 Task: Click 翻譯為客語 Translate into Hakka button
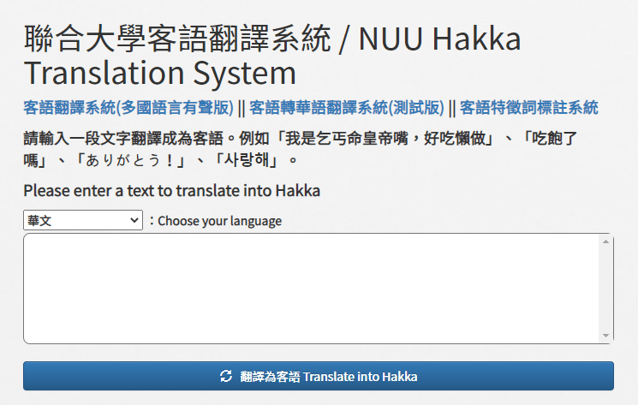point(319,376)
